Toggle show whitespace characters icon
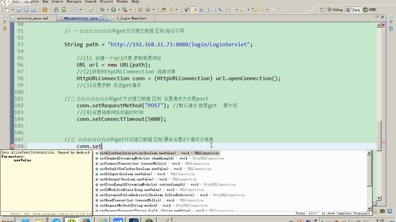 (x=209, y=10)
